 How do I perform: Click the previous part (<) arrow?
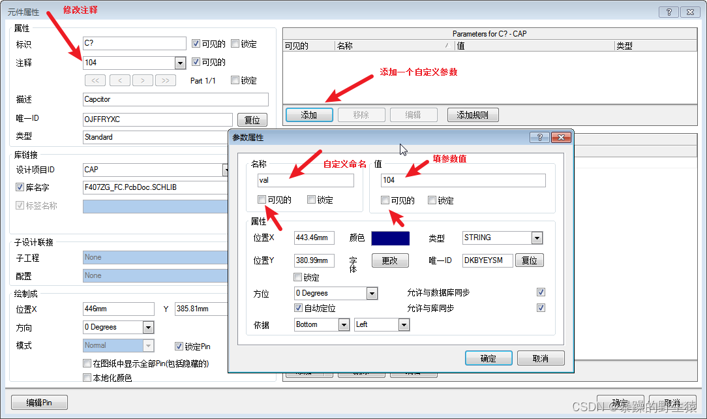point(119,80)
